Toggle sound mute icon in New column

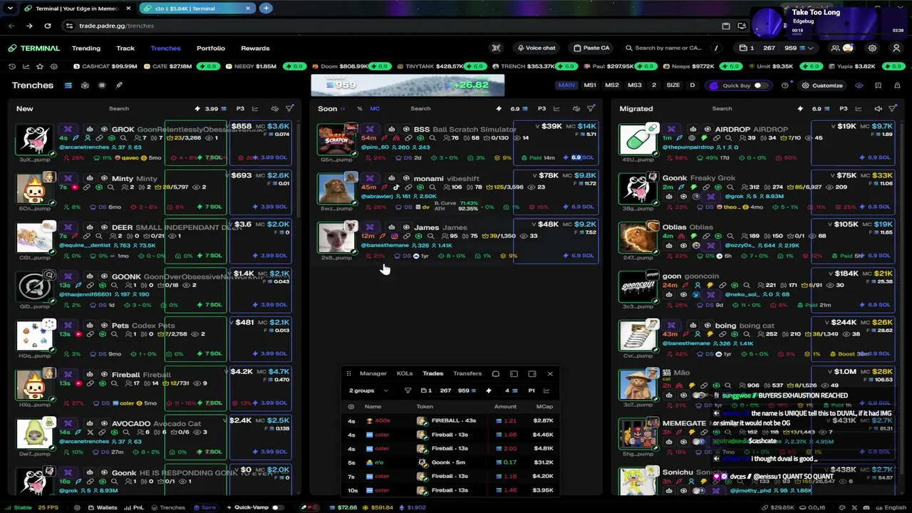[274, 109]
